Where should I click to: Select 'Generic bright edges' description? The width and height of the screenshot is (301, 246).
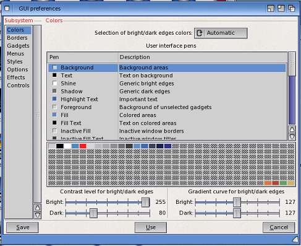coord(146,84)
